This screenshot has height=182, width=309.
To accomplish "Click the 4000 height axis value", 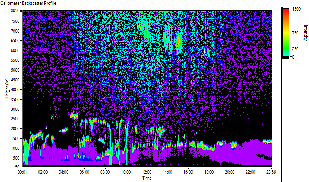I will (x=15, y=90).
